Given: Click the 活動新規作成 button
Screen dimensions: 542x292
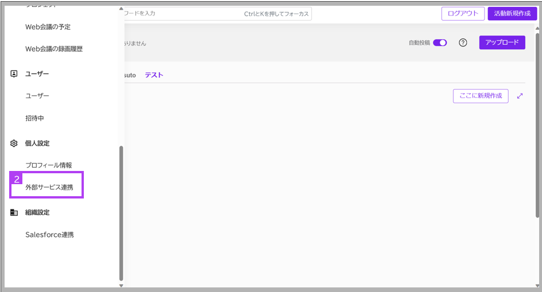Looking at the screenshot, I should (512, 13).
